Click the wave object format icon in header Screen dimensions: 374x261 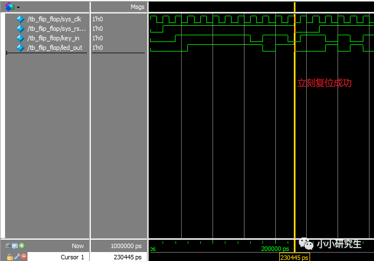pyautogui.click(x=10, y=7)
